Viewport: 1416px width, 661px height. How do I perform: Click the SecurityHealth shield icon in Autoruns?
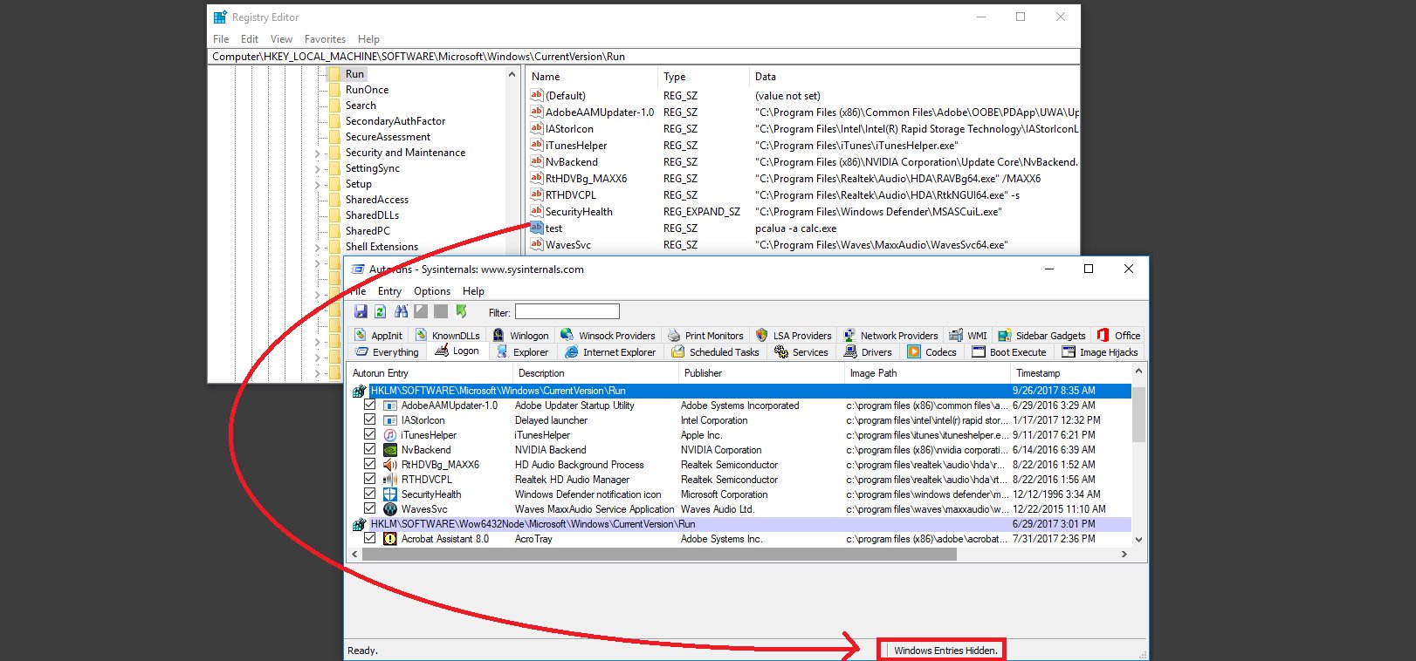[390, 494]
